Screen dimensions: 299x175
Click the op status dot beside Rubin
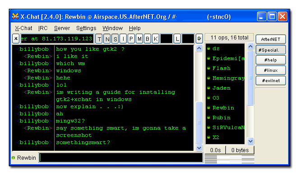pyautogui.click(x=209, y=117)
